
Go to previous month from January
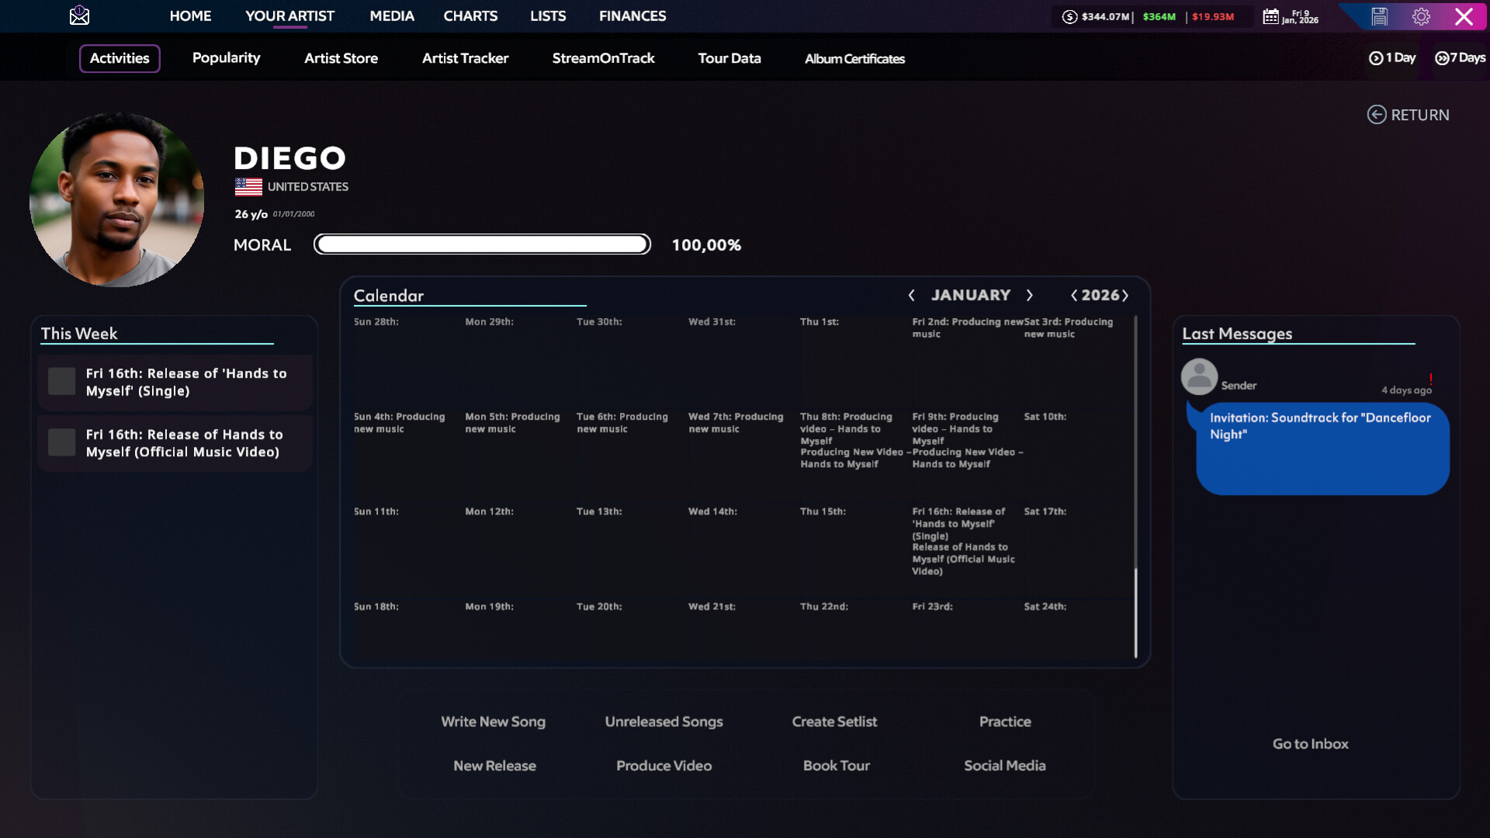pos(912,296)
